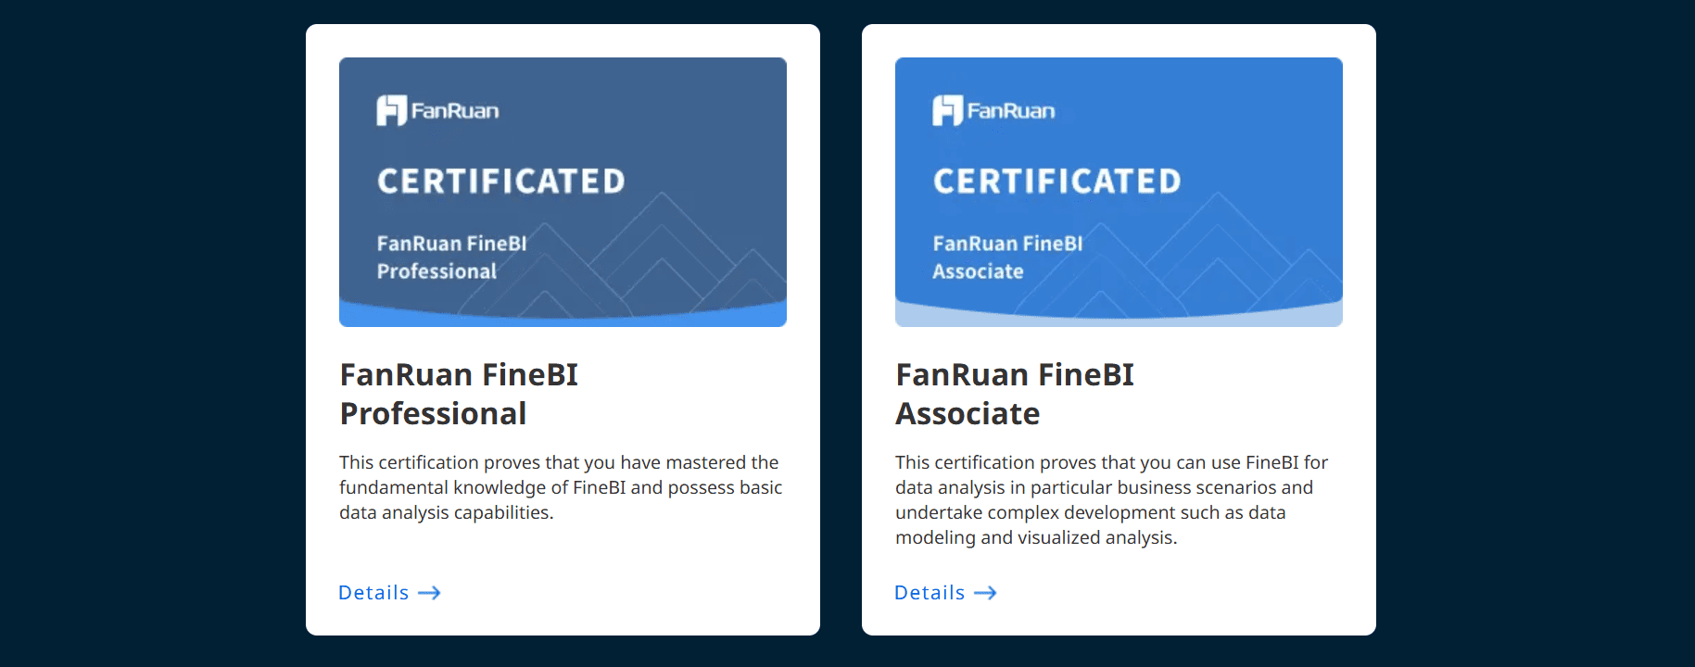
Task: Click the Professional certification description paragraph
Action: [x=561, y=487]
